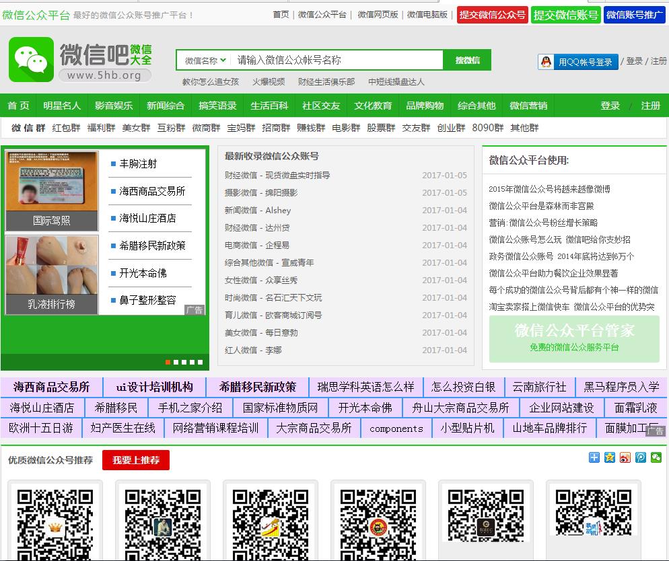
Task: Share to WeChat using the green icon
Action: pyautogui.click(x=656, y=457)
